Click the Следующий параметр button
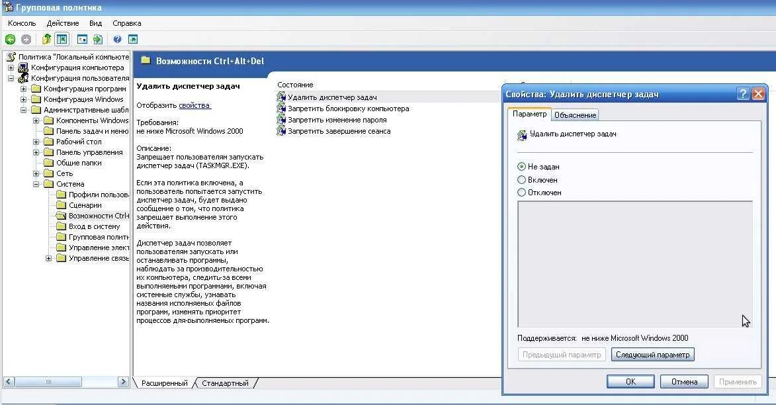 [x=653, y=355]
